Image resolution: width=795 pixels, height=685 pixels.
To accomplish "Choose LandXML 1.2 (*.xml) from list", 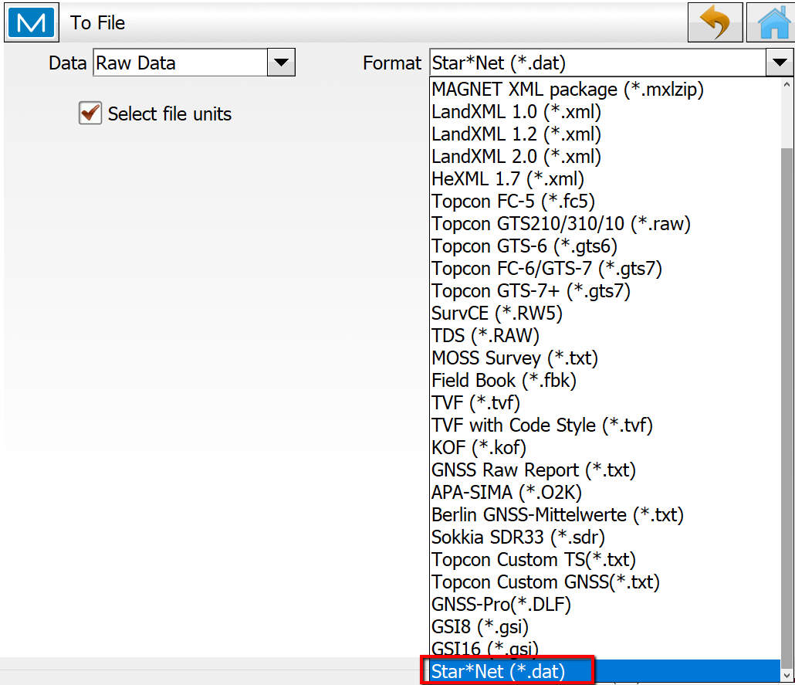I will pyautogui.click(x=516, y=134).
